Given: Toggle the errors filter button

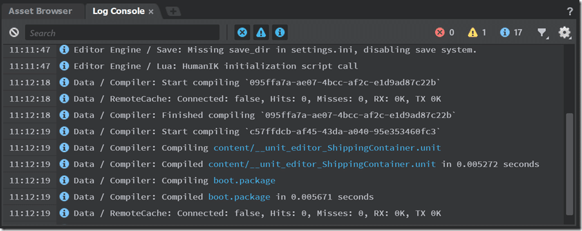Looking at the screenshot, I should click(242, 33).
